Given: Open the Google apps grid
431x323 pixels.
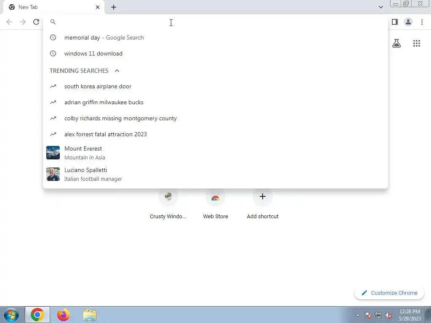Looking at the screenshot, I should (417, 43).
